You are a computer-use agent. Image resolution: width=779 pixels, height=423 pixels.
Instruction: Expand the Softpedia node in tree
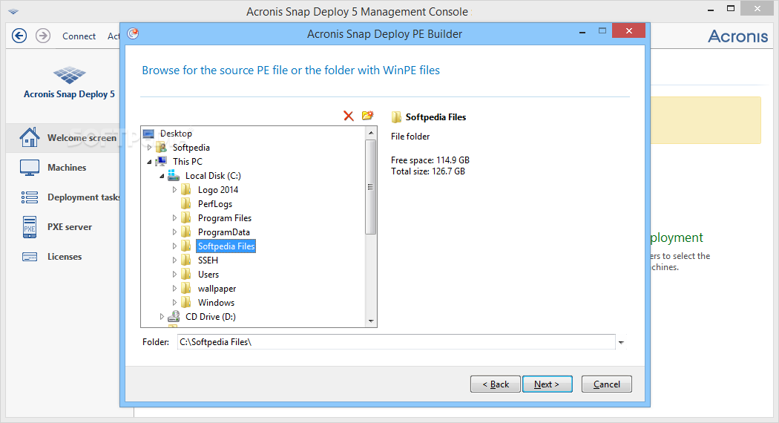[x=149, y=148]
